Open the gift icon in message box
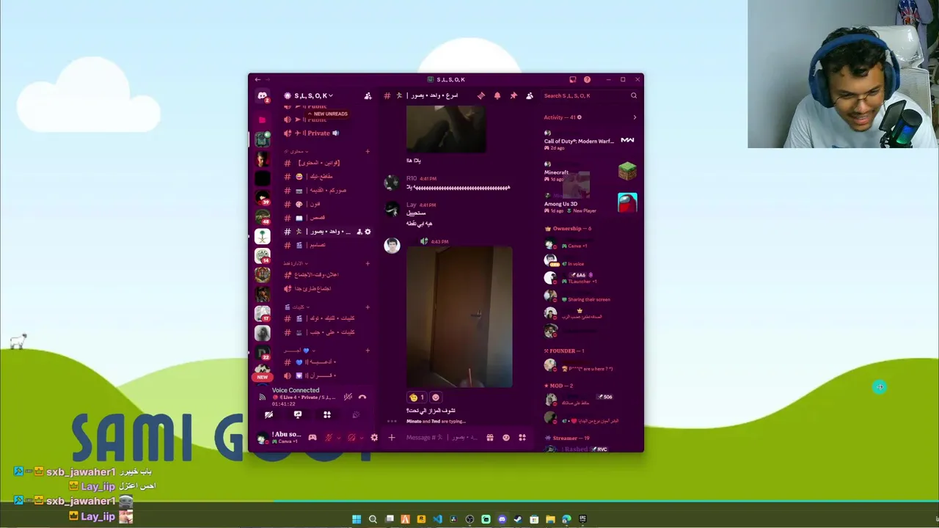This screenshot has height=528, width=939. point(490,438)
